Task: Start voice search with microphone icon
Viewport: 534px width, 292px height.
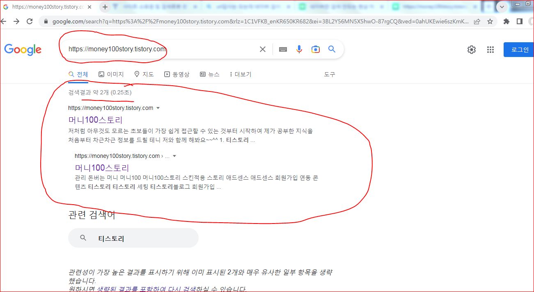Action: tap(299, 49)
